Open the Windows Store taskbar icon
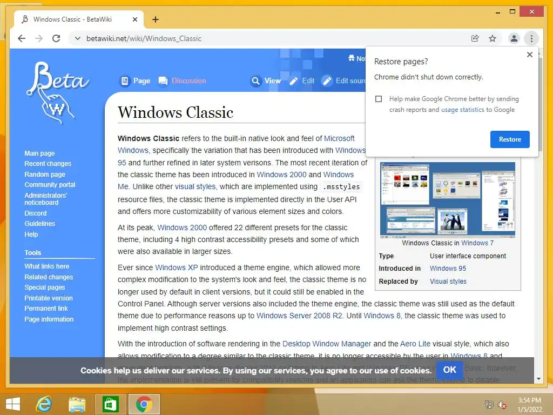 110,404
